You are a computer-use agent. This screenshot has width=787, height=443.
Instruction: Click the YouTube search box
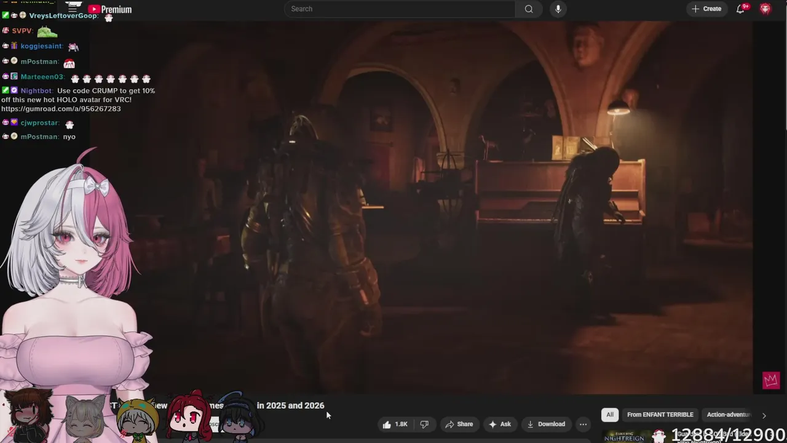400,9
